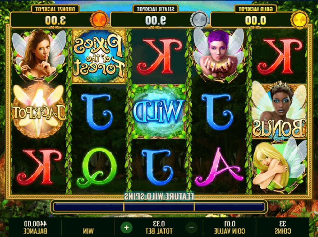The image size is (318, 237).
Task: Click the purple-haired pixie symbol
Action: coord(219,55)
